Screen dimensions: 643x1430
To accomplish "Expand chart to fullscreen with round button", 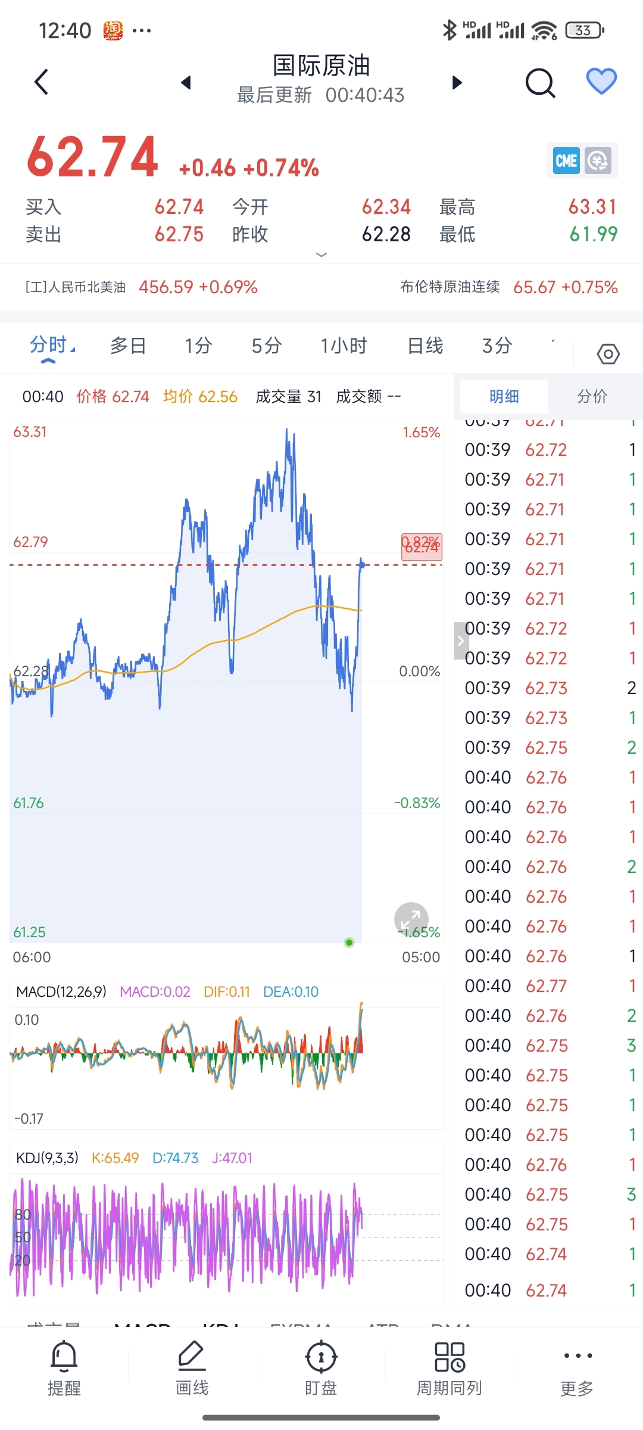I will [411, 919].
